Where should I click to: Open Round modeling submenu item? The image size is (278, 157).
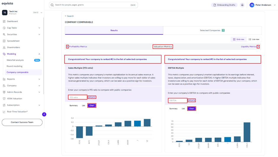[14, 66]
